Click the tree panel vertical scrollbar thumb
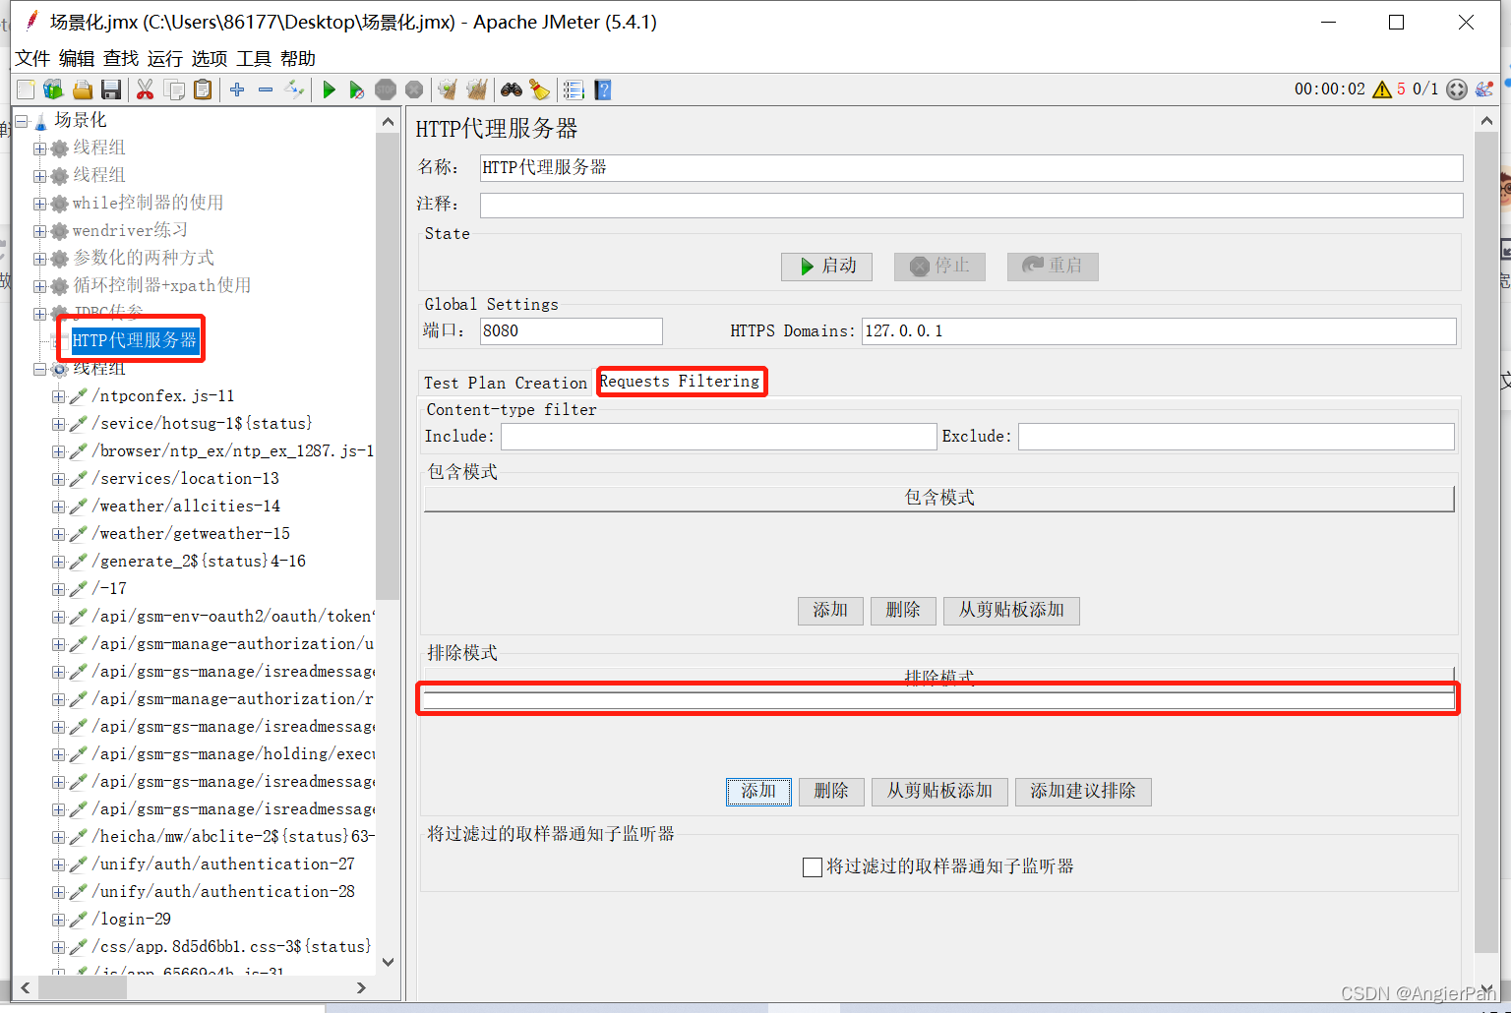 (388, 366)
